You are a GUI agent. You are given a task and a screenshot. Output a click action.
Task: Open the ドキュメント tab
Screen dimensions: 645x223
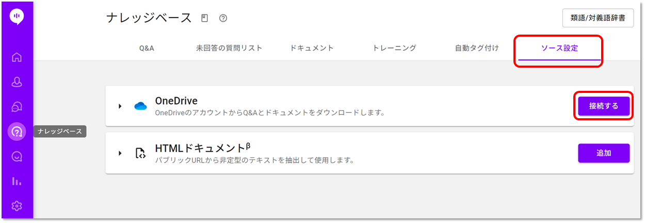tap(312, 48)
